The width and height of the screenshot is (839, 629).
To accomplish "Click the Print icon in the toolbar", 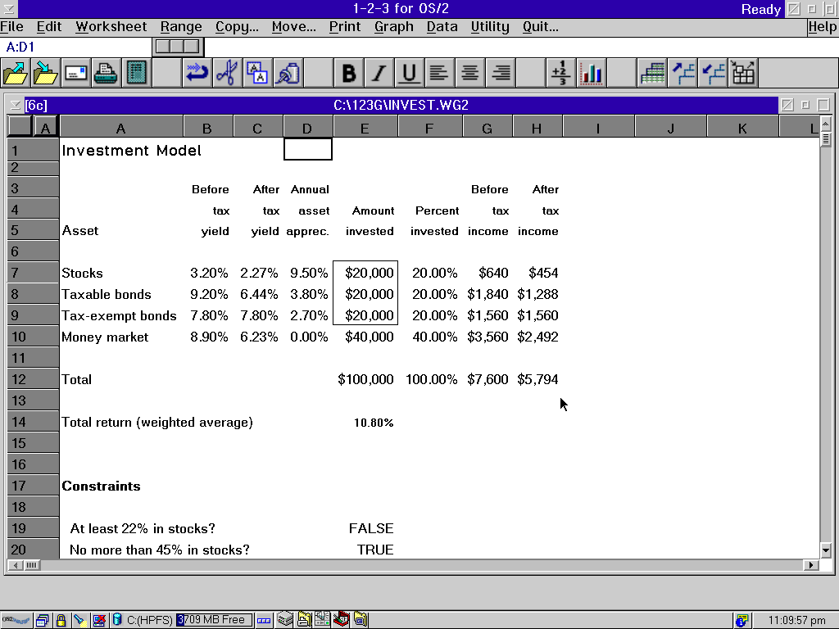I will (x=105, y=74).
